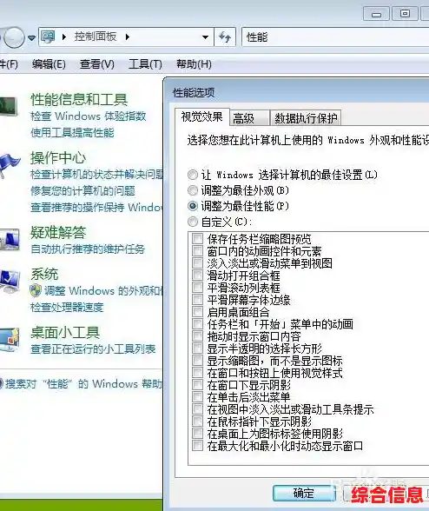Check 显示缩略图，而不是显示图标

tap(197, 361)
